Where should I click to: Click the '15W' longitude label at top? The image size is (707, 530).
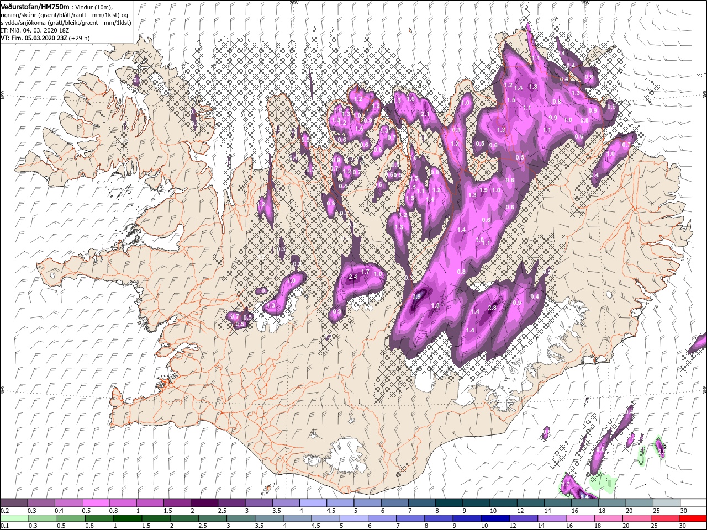tap(585, 3)
